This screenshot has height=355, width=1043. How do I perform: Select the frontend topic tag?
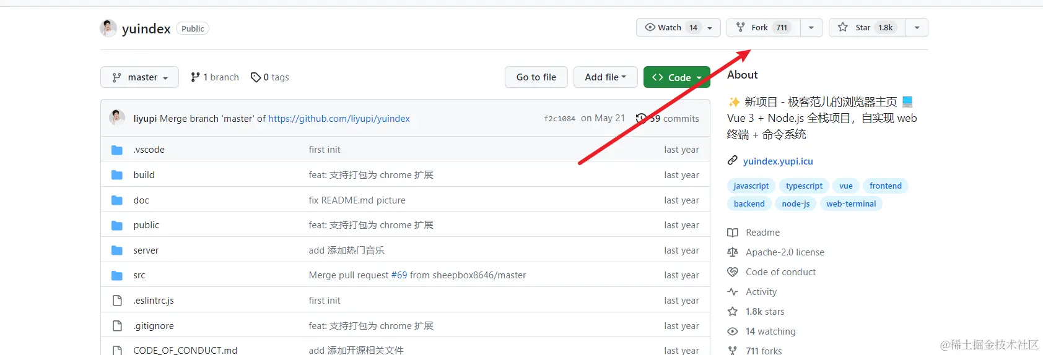tap(886, 186)
